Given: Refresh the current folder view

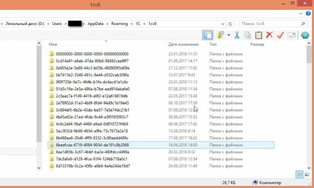Looking at the screenshot, I should pos(230,24).
